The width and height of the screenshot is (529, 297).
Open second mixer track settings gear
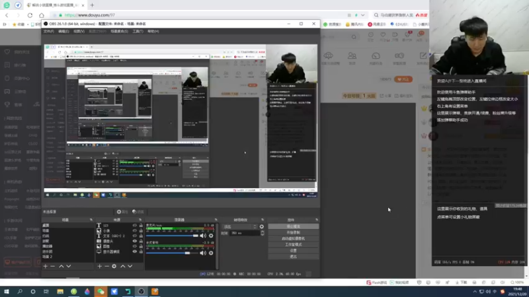[211, 253]
